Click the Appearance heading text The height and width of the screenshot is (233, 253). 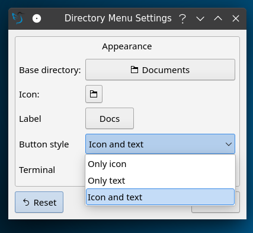click(x=127, y=46)
